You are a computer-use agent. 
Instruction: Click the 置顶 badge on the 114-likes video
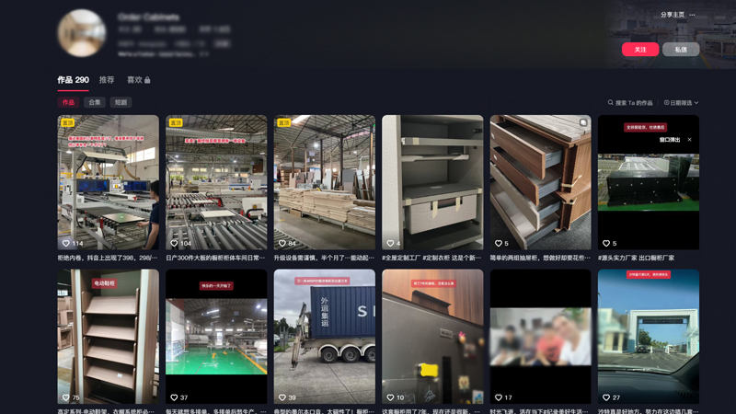67,122
